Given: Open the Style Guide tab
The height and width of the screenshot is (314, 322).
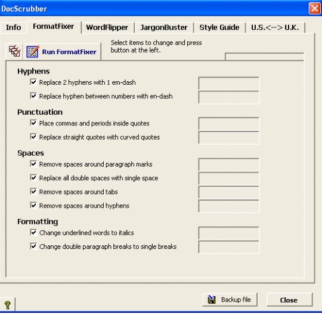Looking at the screenshot, I should [219, 27].
